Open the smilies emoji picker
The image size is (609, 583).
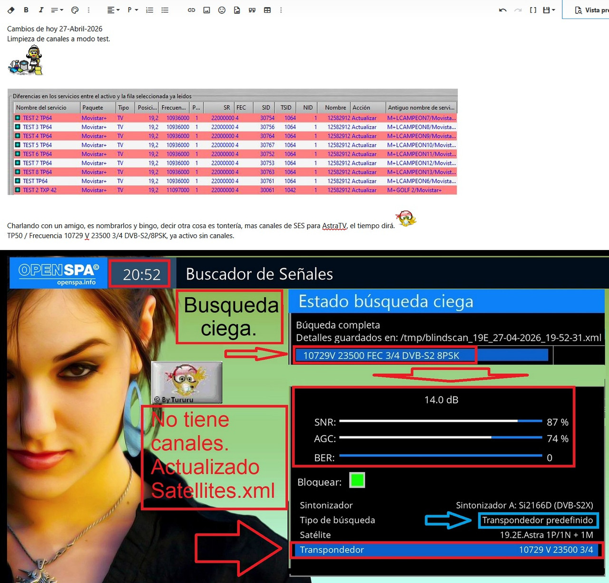coord(222,10)
